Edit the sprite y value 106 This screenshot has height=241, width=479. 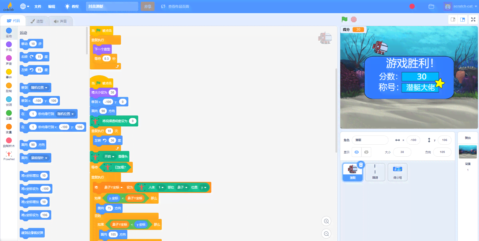coord(444,140)
